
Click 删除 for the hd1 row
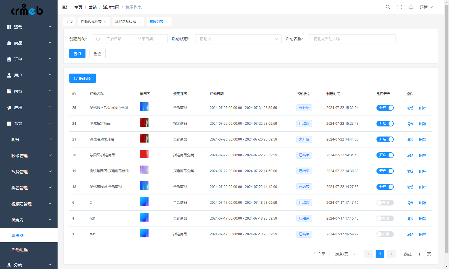tap(423, 219)
